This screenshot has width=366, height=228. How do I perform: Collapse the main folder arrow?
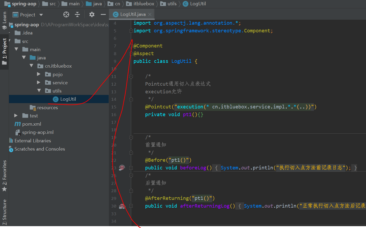16,49
